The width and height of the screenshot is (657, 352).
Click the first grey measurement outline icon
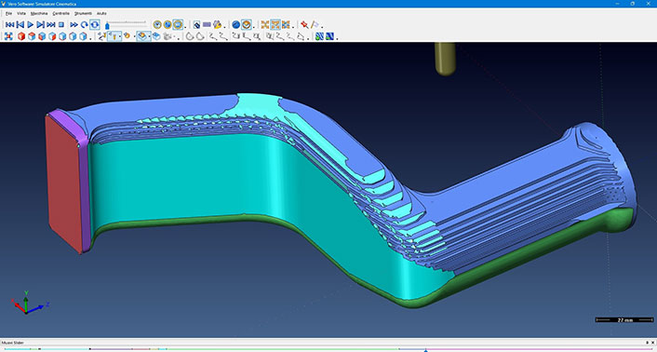[x=190, y=36]
